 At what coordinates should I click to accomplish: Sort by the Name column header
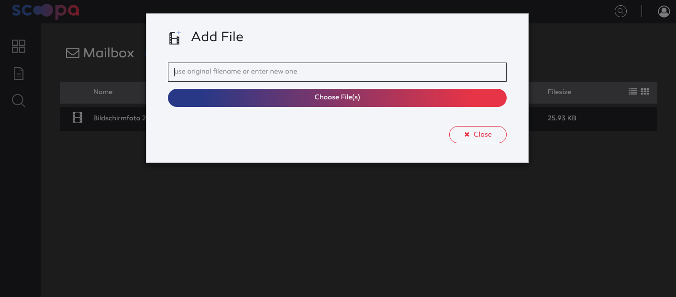point(103,92)
